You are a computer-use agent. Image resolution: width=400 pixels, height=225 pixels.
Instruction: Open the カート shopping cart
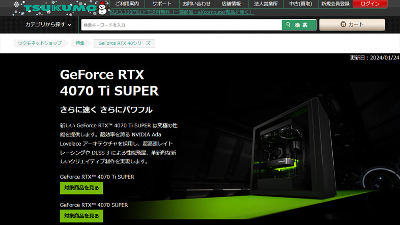pos(352,25)
